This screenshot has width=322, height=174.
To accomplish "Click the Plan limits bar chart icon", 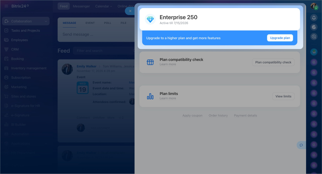I will point(150,96).
